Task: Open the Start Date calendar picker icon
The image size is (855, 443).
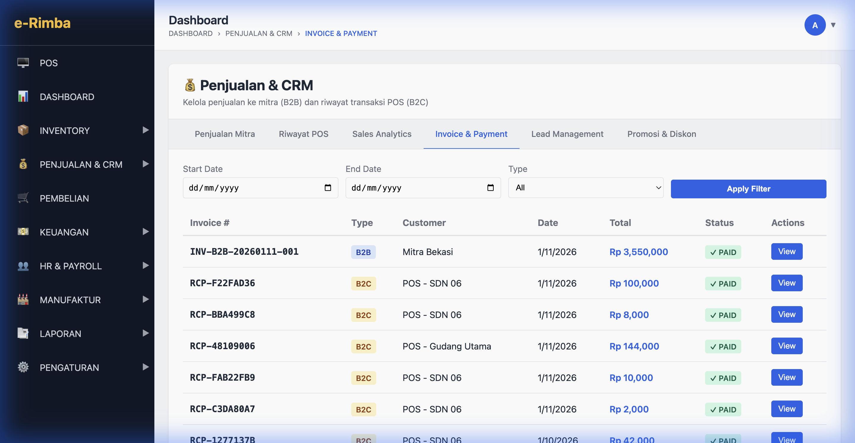Action: [327, 188]
